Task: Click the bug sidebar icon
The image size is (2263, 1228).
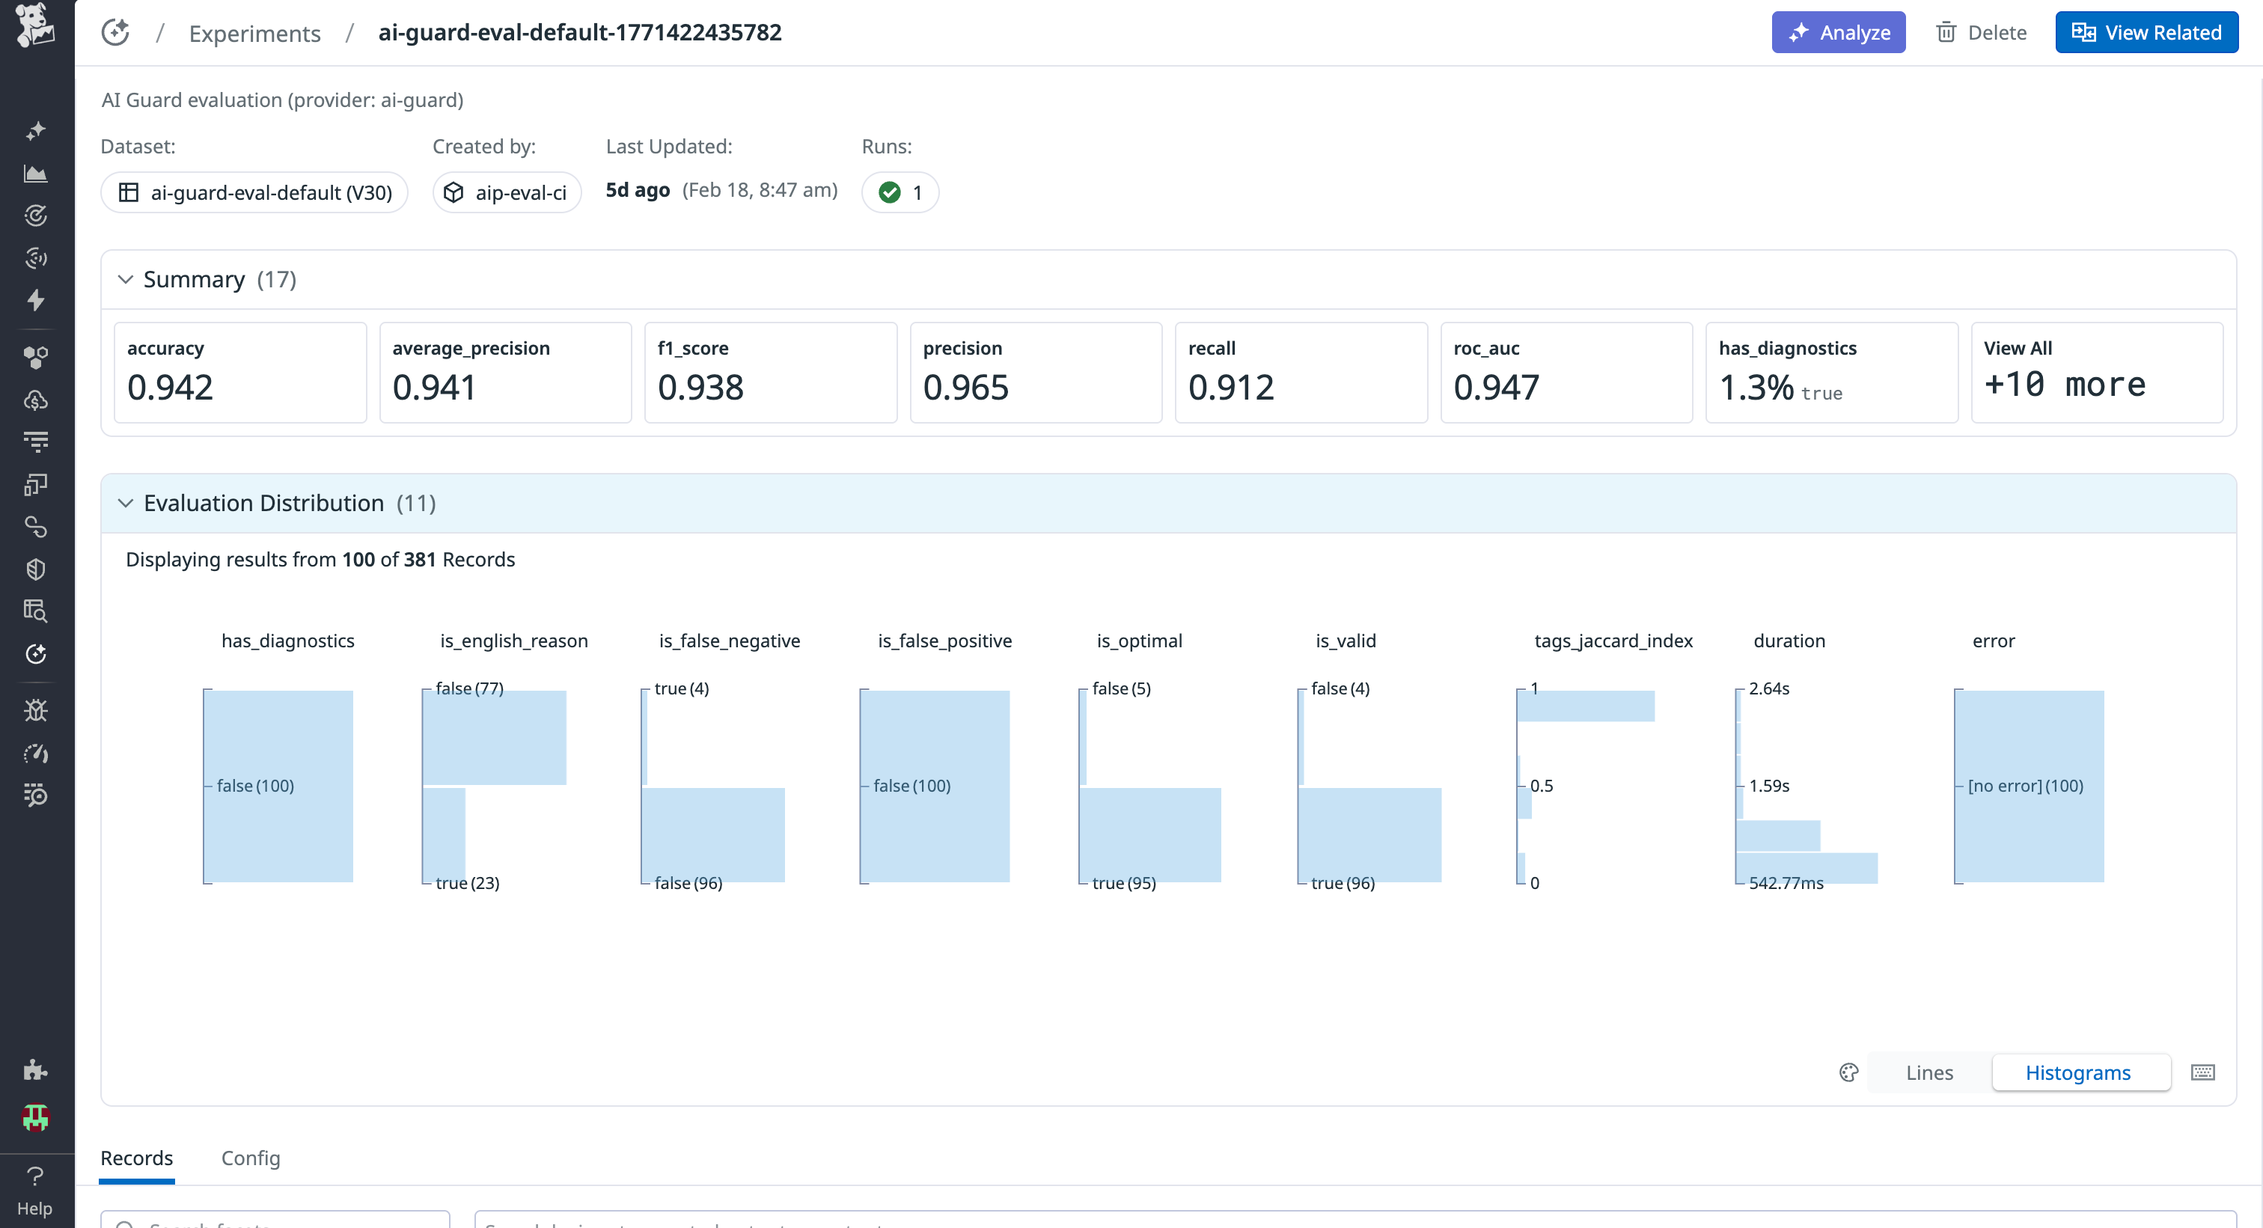Action: [35, 711]
